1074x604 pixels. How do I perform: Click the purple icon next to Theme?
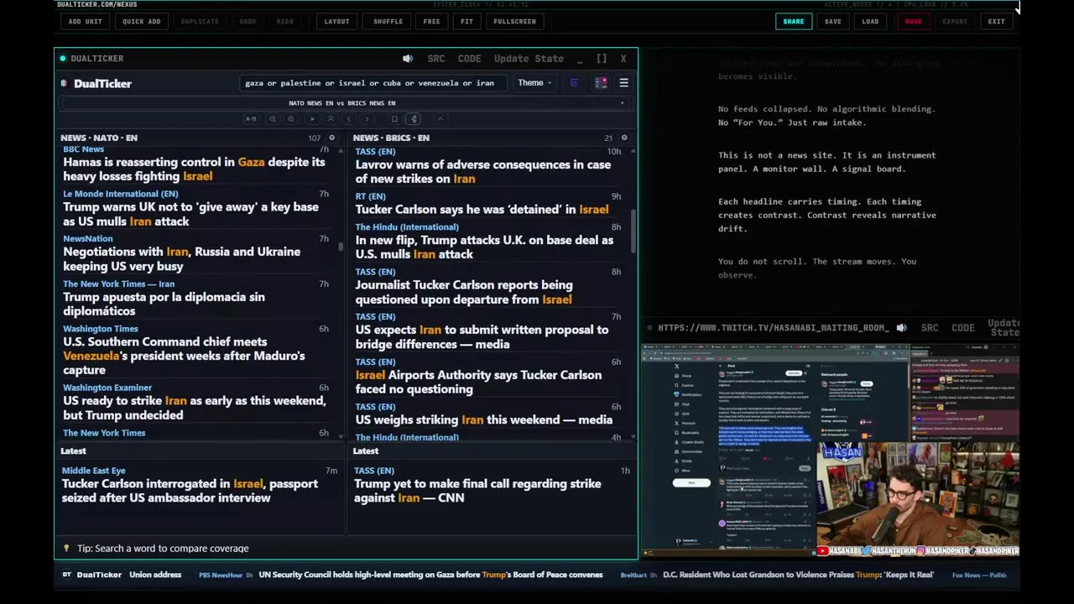coord(574,83)
